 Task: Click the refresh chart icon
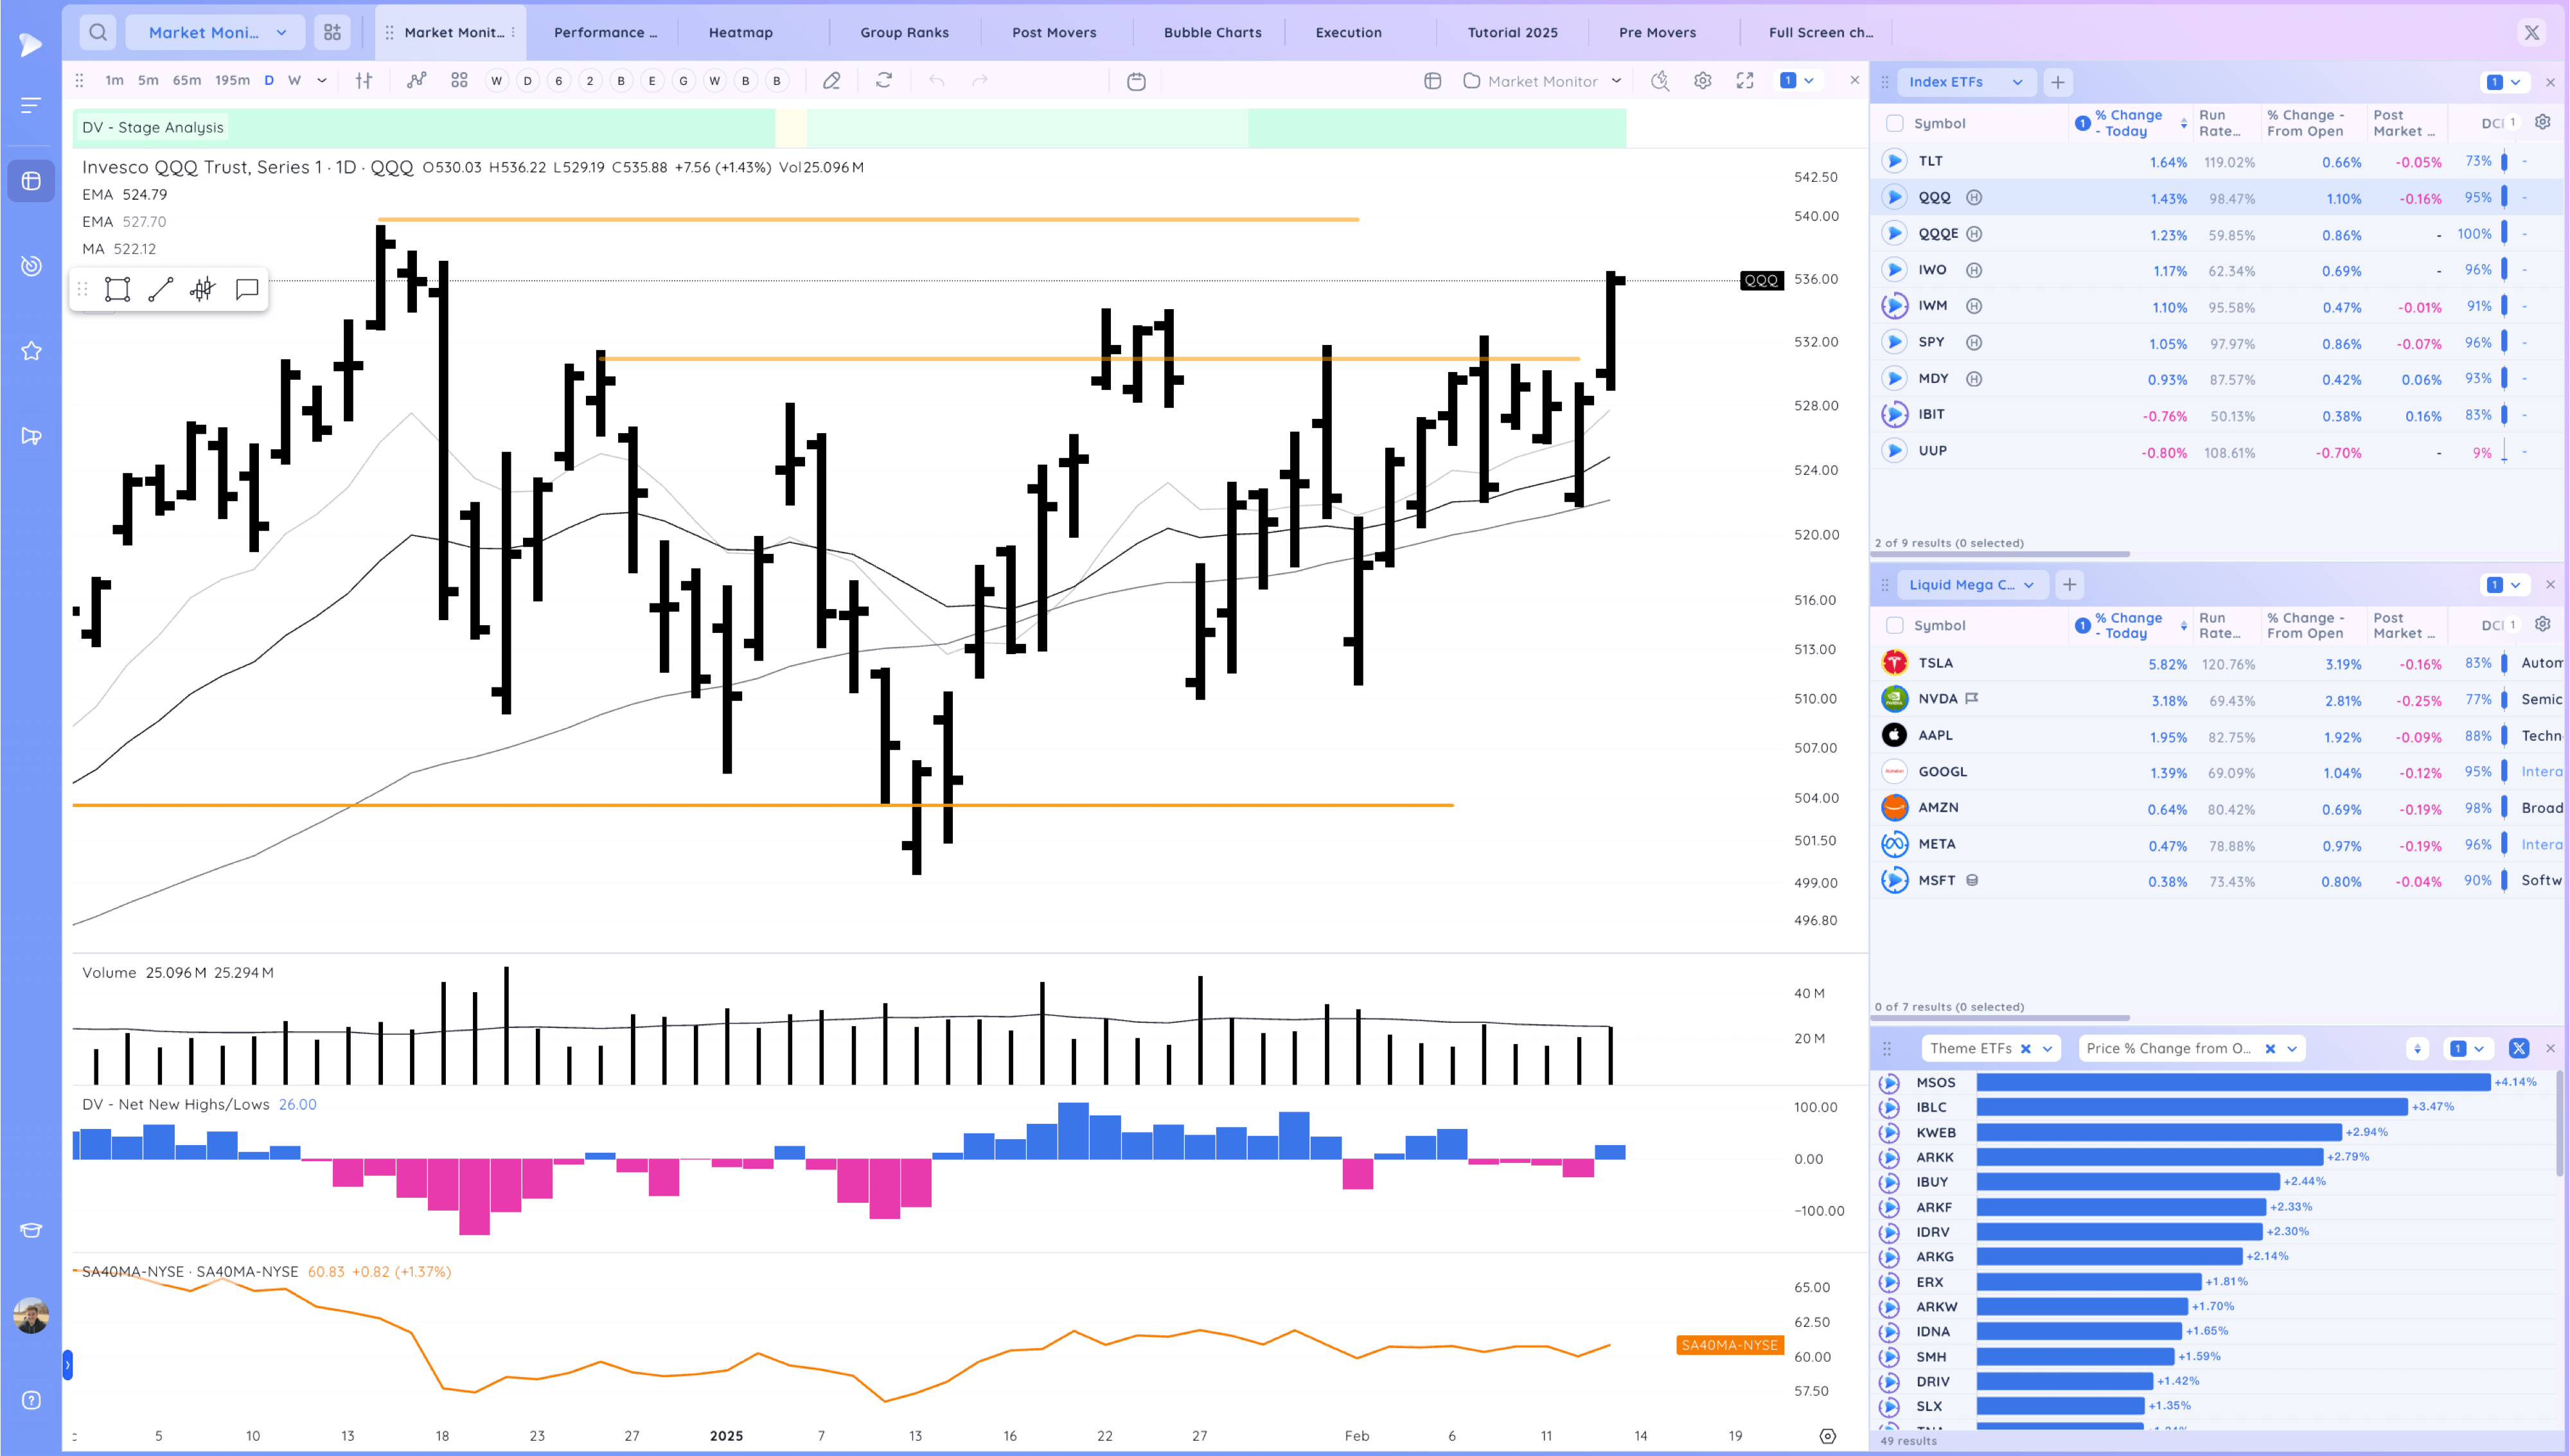(x=883, y=81)
